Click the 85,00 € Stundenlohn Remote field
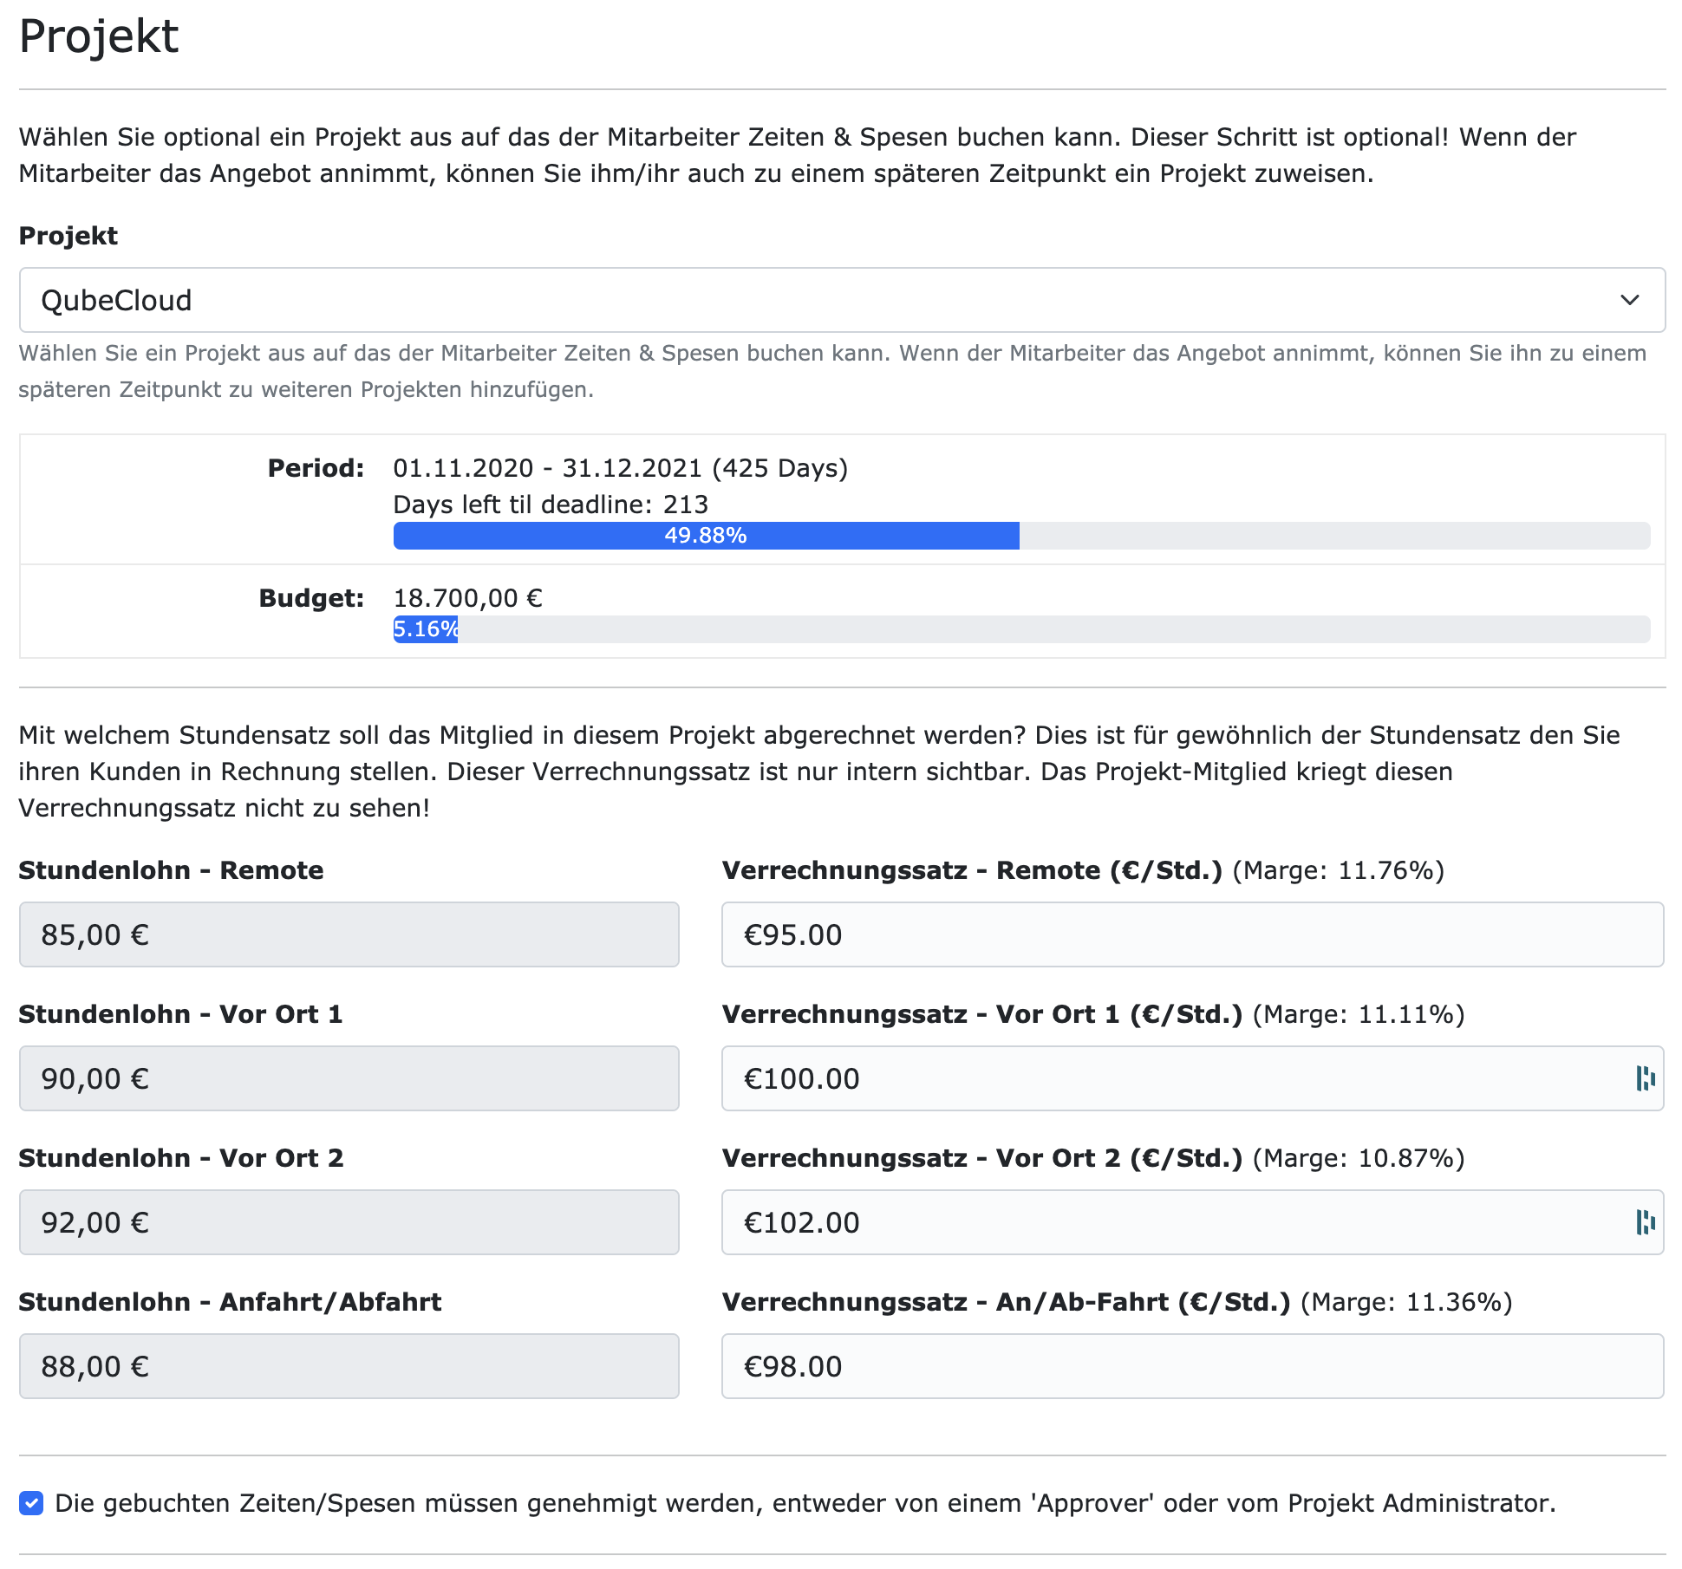This screenshot has width=1682, height=1569. 347,934
